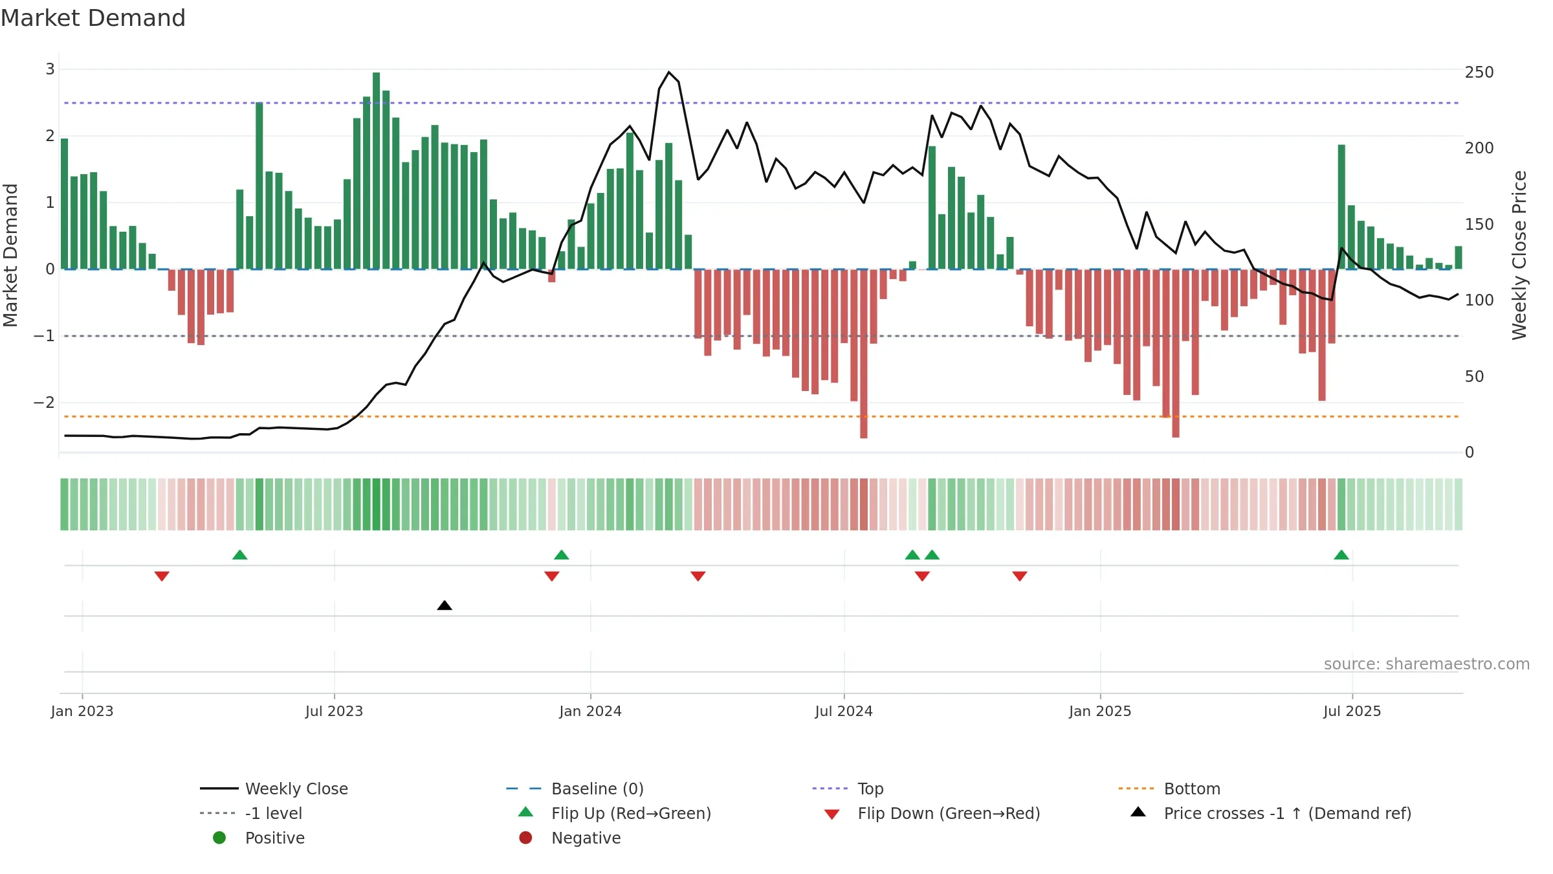Click the green flip-up marker near Jul 2025
Viewport: 1553px width, 874px height.
[1341, 555]
